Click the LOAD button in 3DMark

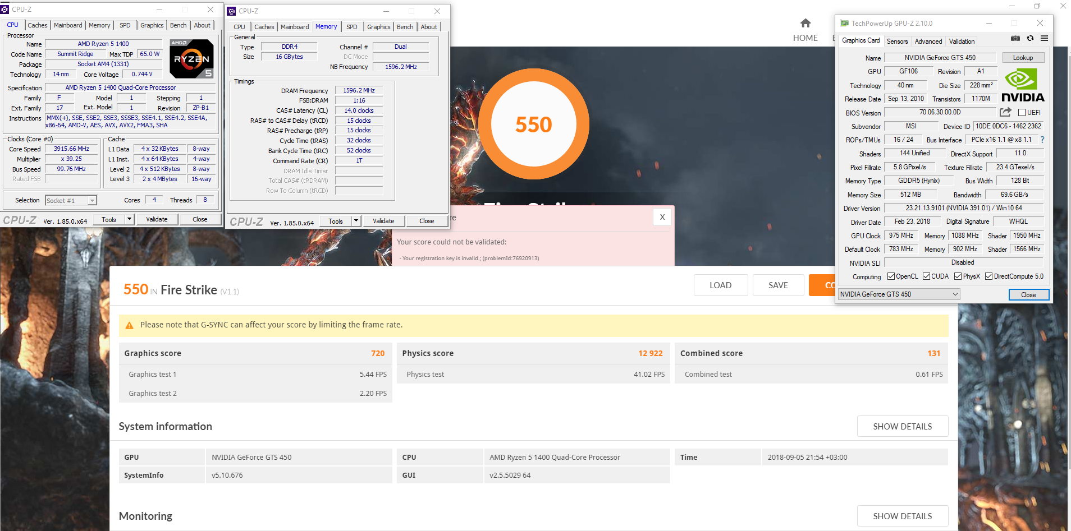click(x=720, y=285)
